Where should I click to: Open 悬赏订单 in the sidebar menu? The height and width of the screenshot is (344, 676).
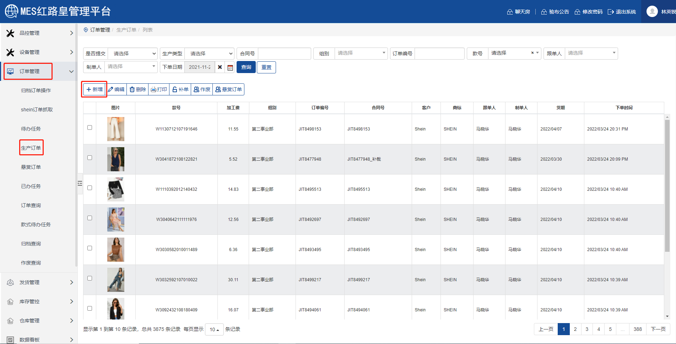pos(31,167)
